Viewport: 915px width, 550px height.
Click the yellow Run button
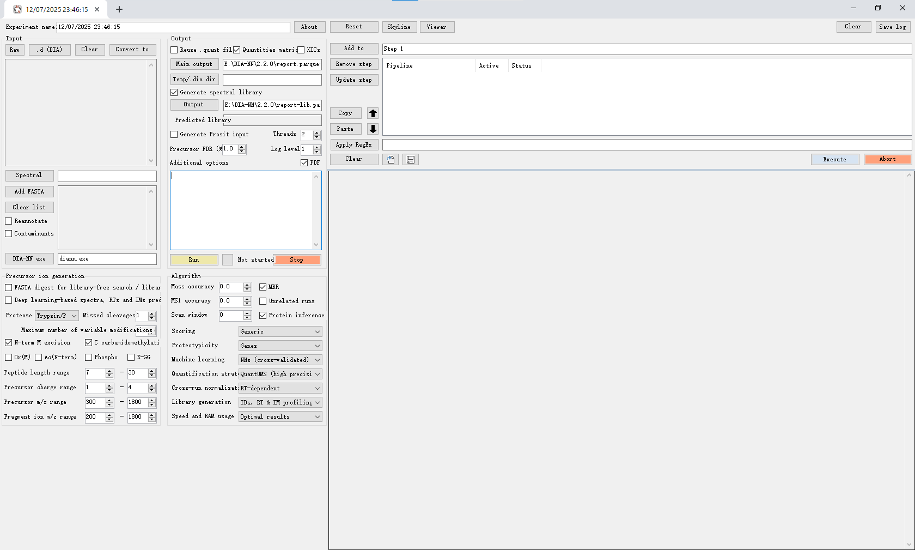tap(194, 260)
